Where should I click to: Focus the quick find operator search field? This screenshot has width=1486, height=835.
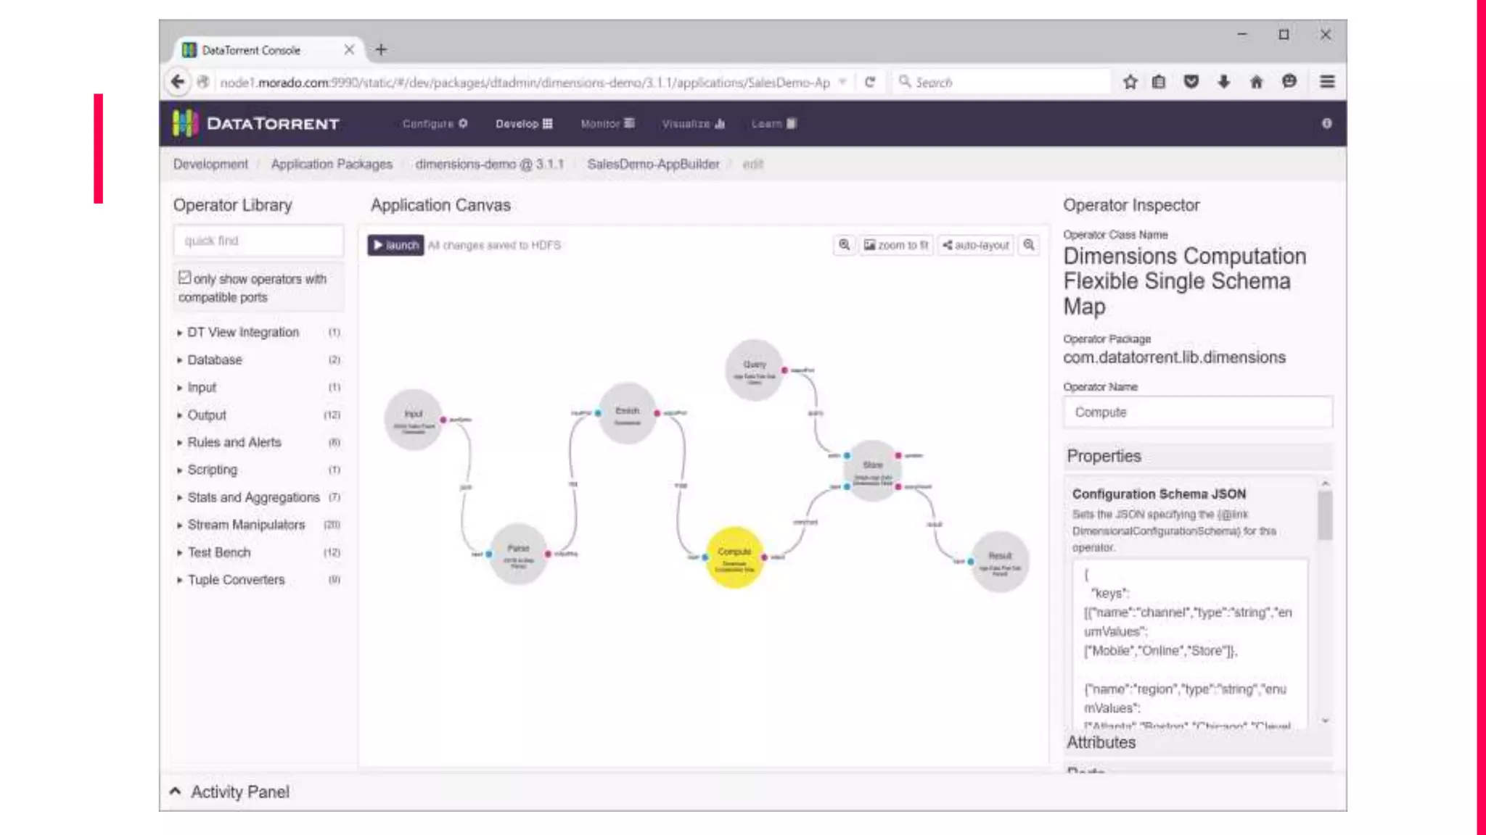[x=258, y=241]
